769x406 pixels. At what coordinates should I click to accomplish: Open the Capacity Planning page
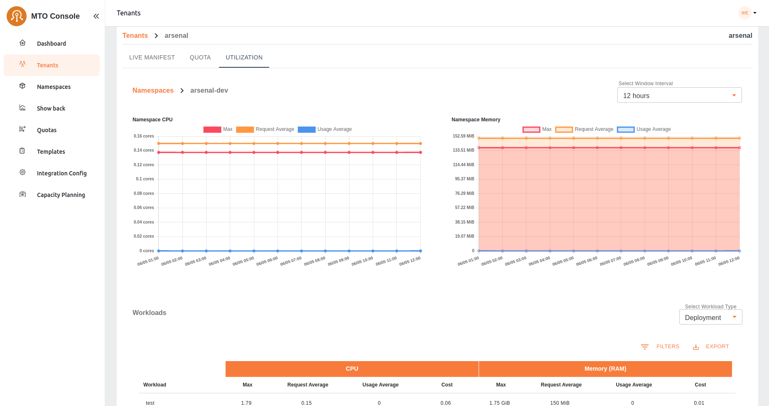pyautogui.click(x=61, y=195)
